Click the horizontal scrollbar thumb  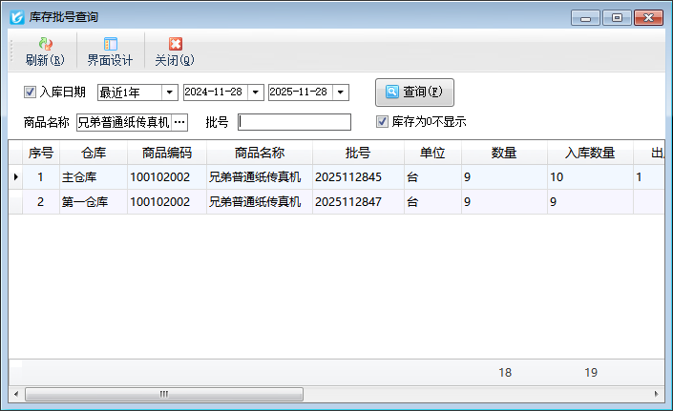163,394
